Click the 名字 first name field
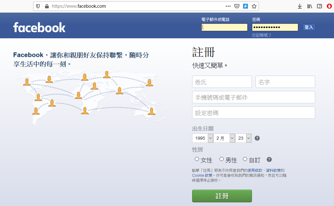This screenshot has width=334, height=206. (285, 82)
